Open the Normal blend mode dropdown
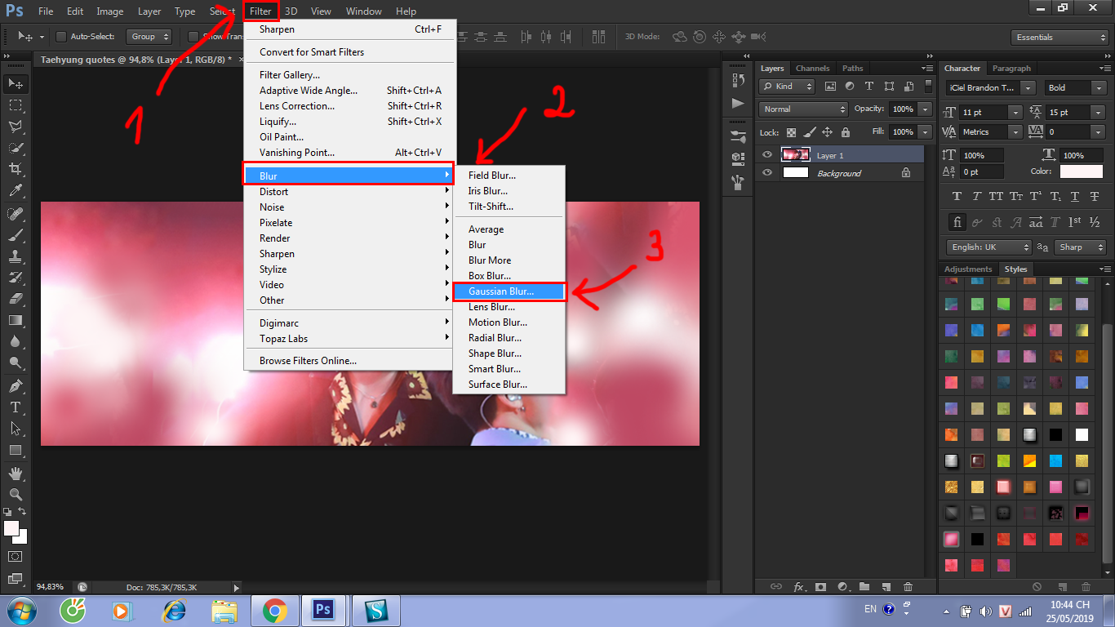1115x627 pixels. coord(803,109)
